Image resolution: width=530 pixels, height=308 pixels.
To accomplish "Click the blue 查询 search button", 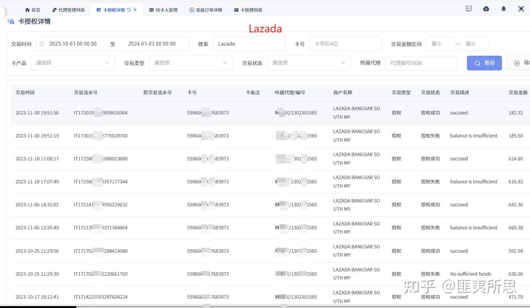I will (x=484, y=63).
